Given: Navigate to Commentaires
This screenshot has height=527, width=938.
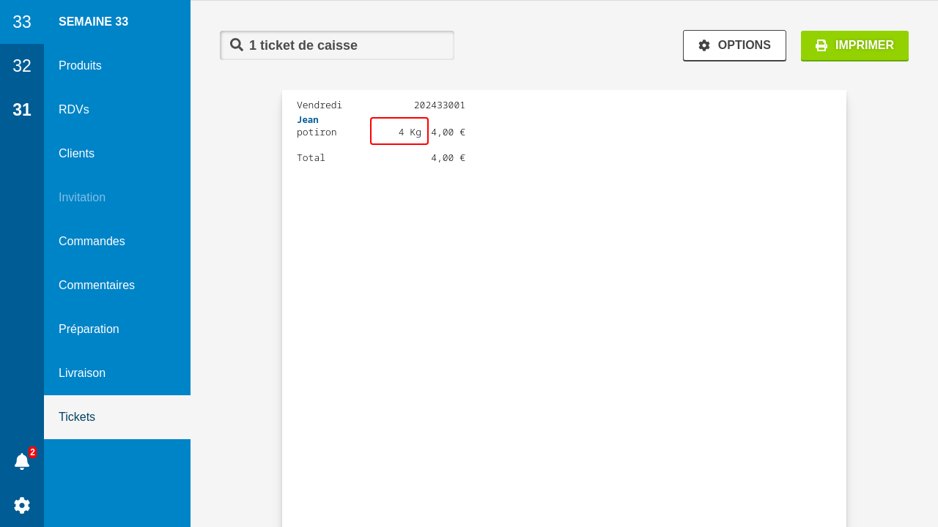Looking at the screenshot, I should pyautogui.click(x=97, y=285).
